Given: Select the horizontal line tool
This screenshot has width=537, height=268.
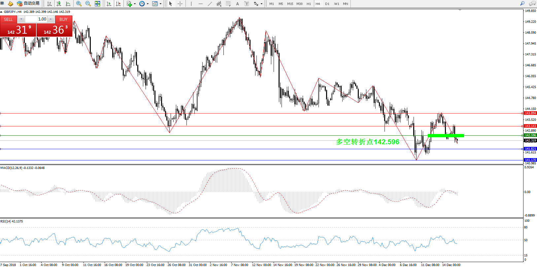Looking at the screenshot, I should [200, 4].
